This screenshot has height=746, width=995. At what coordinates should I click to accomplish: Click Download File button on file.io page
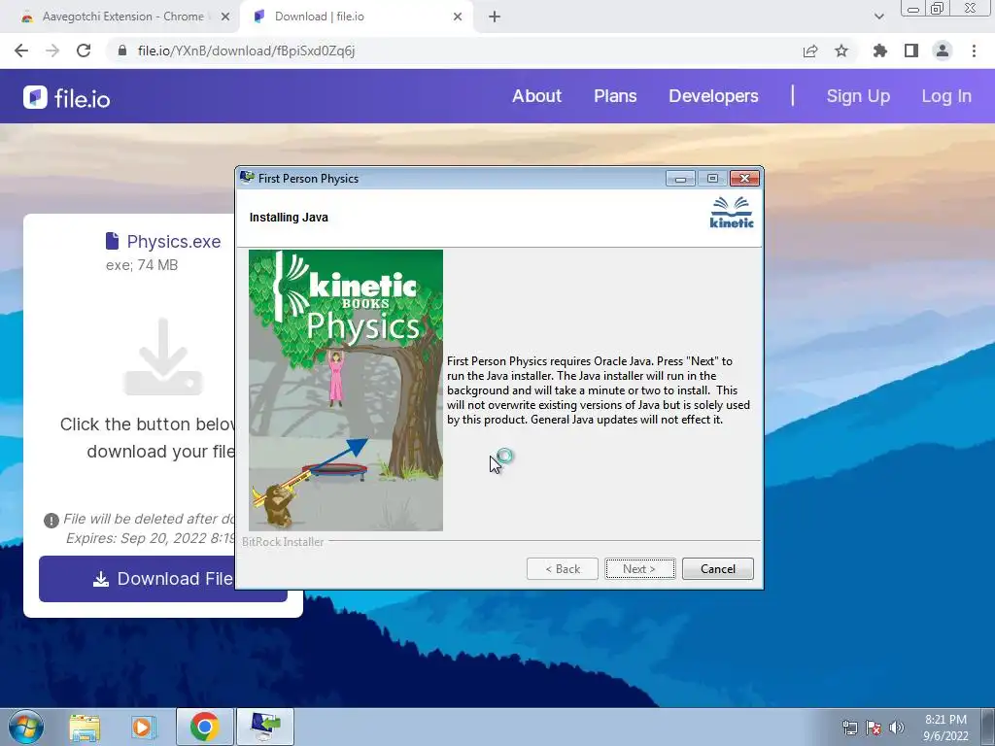pyautogui.click(x=162, y=579)
